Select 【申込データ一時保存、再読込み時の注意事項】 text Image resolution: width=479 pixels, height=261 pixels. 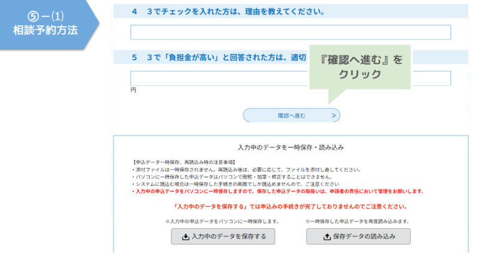[184, 162]
